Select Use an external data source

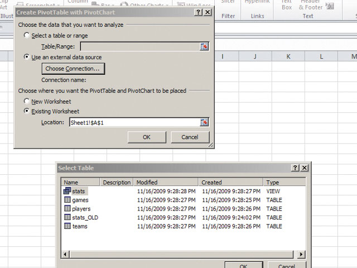(27, 57)
